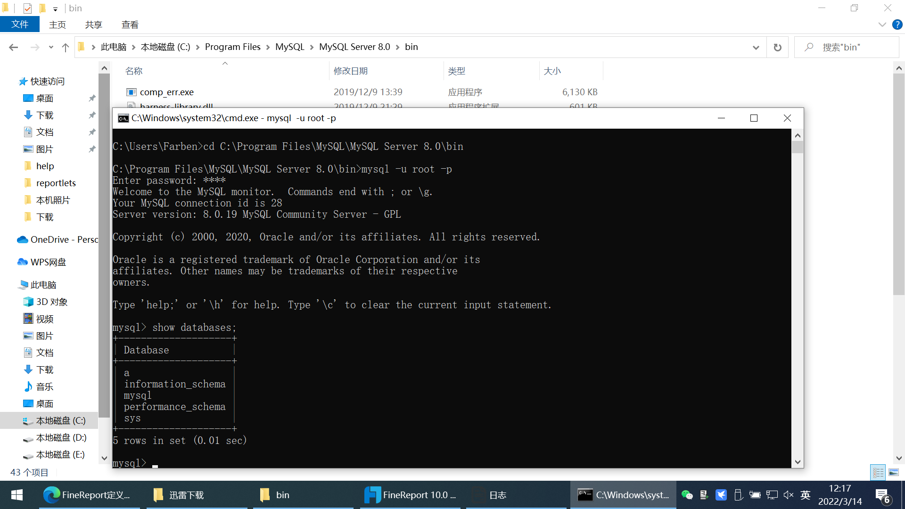Open the 文件 ribbon tab
This screenshot has width=905, height=509.
pyautogui.click(x=20, y=25)
